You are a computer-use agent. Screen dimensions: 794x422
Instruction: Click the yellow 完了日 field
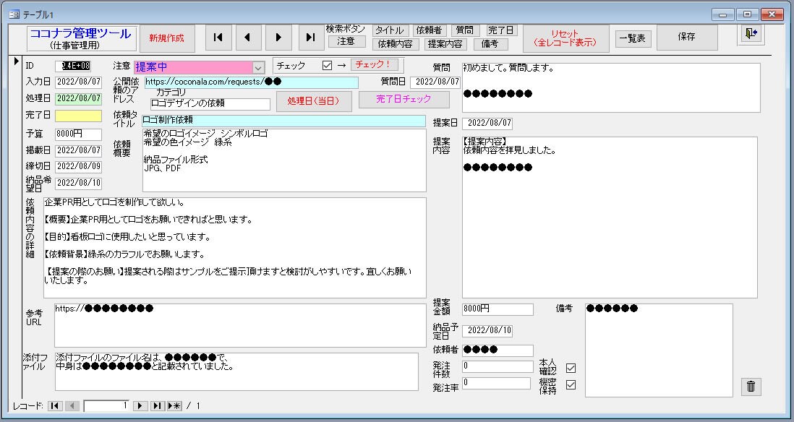coord(79,116)
